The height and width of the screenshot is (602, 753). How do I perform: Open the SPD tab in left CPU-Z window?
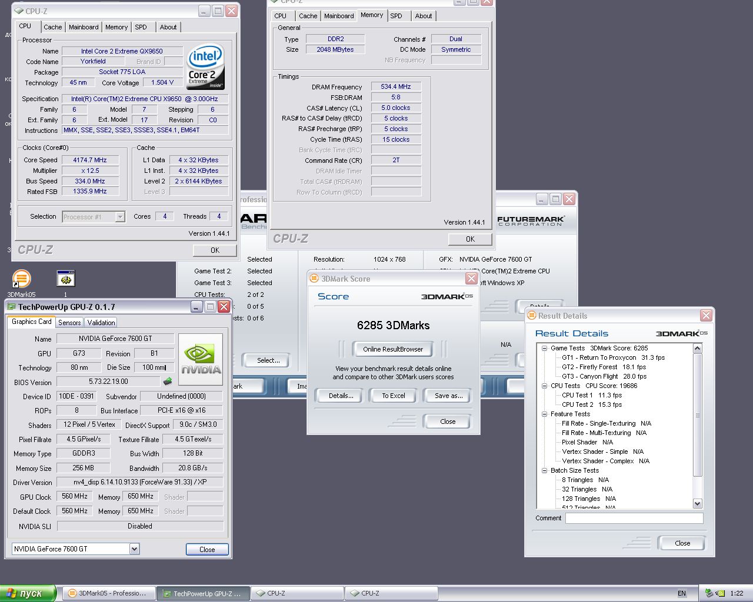tap(141, 27)
